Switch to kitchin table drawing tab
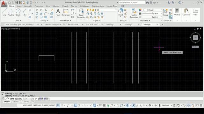Screen dimensions: 204x114 [x=73, y=24]
